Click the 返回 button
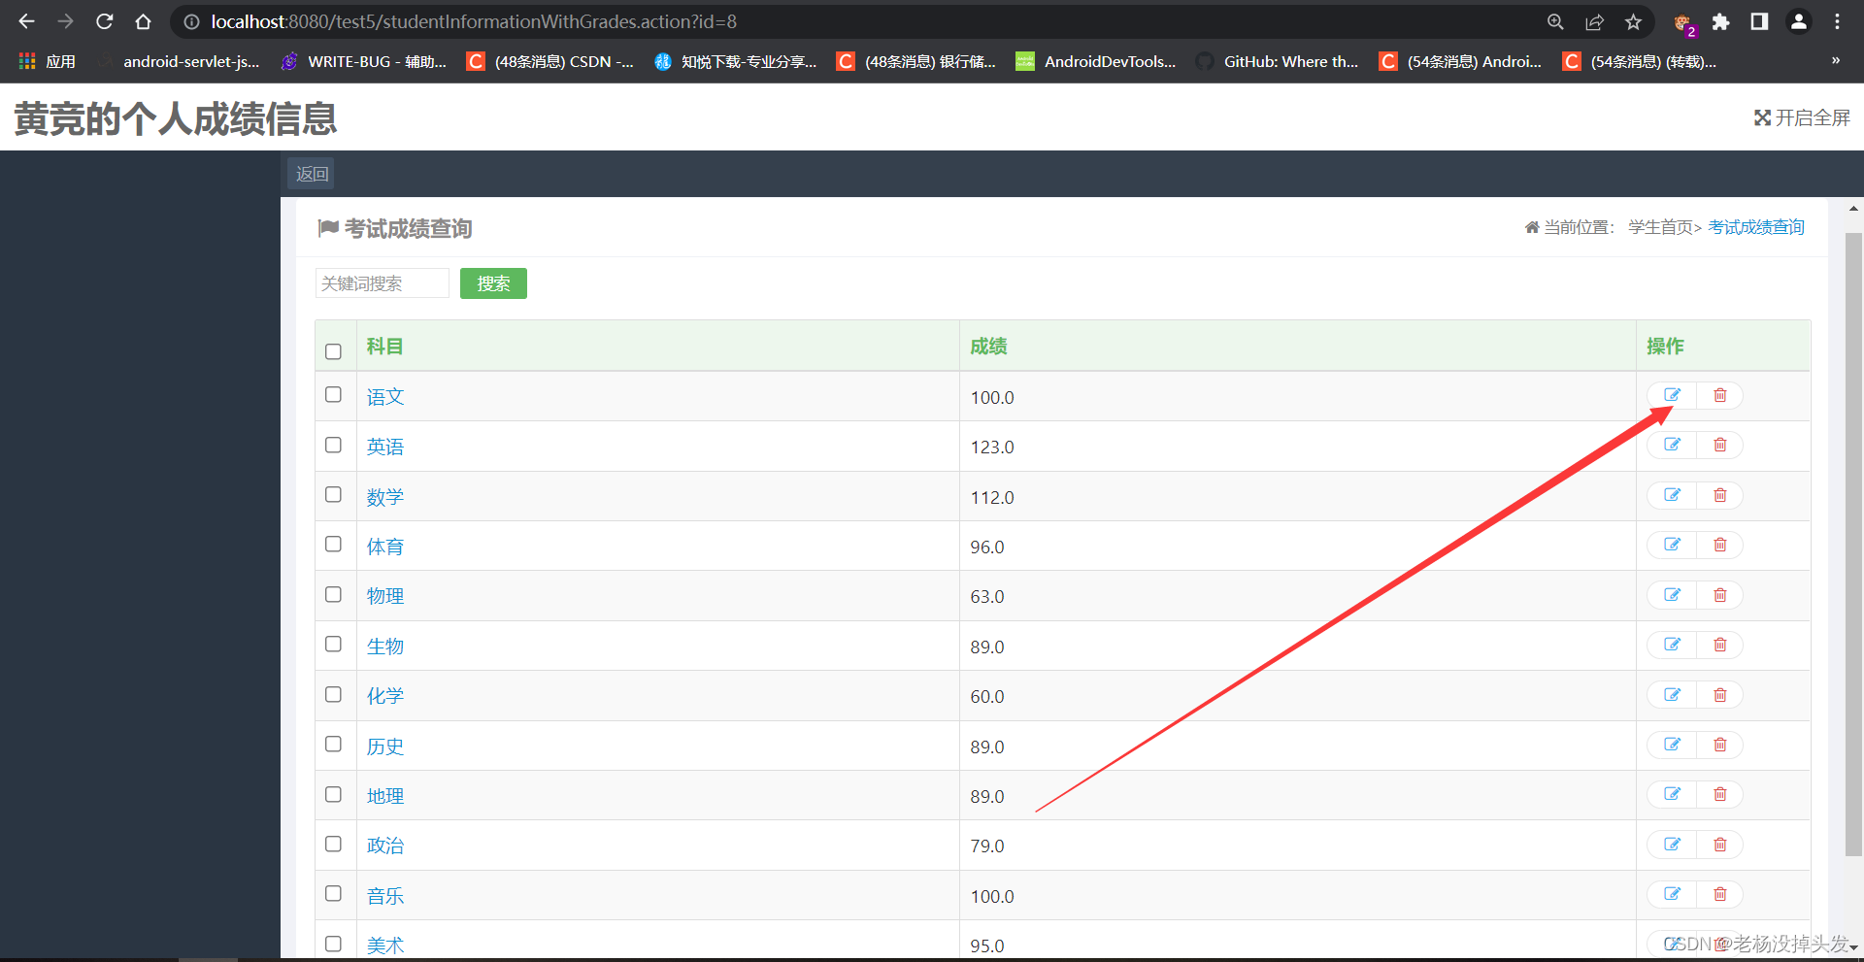Screen dimensions: 1864x962 click(x=312, y=174)
